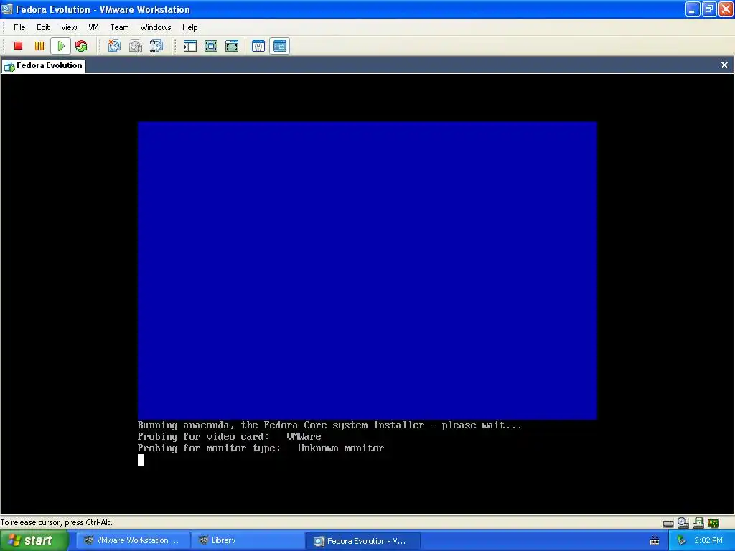Click the CD-ROM drive status bar icon
This screenshot has height=551, width=735.
pos(683,523)
